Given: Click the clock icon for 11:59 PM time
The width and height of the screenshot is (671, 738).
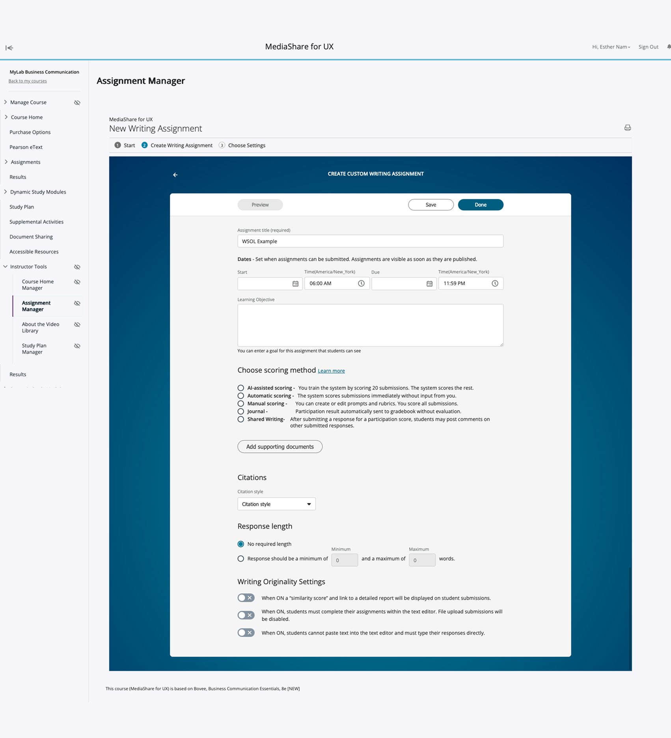Looking at the screenshot, I should coord(495,283).
